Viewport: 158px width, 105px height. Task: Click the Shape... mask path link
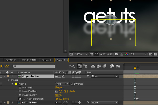point(60,87)
